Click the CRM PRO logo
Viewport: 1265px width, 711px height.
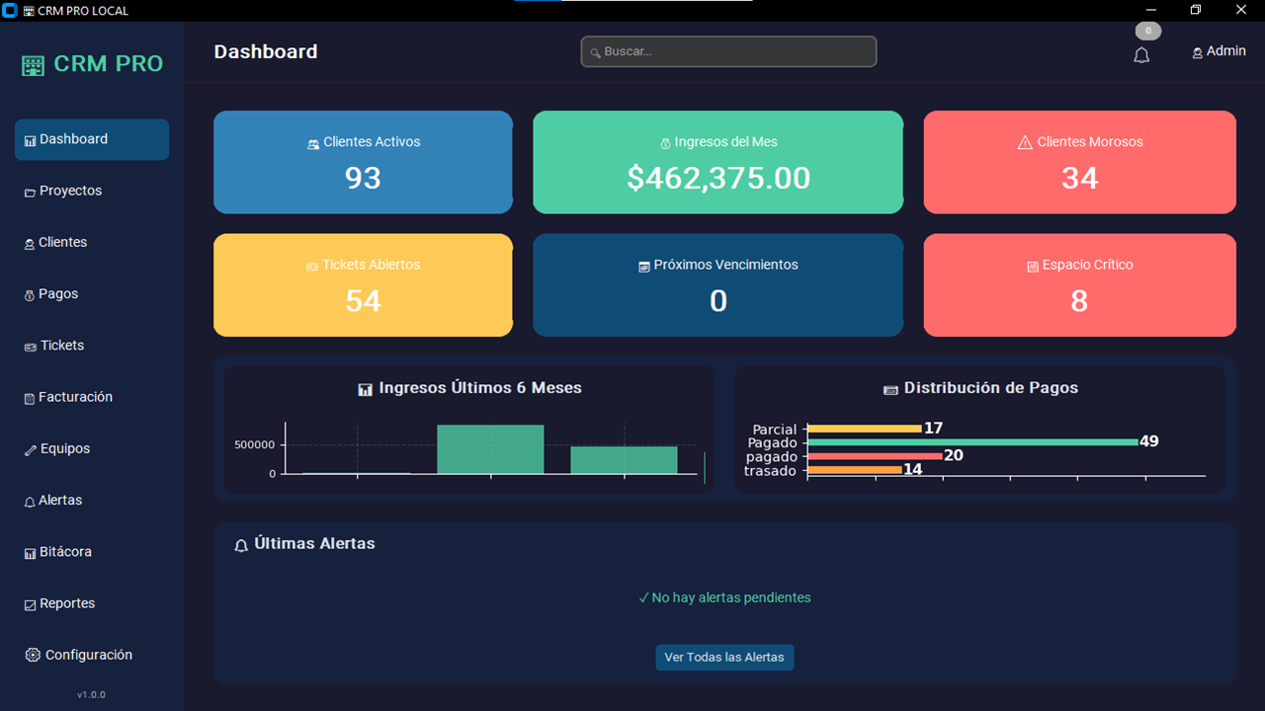tap(91, 63)
